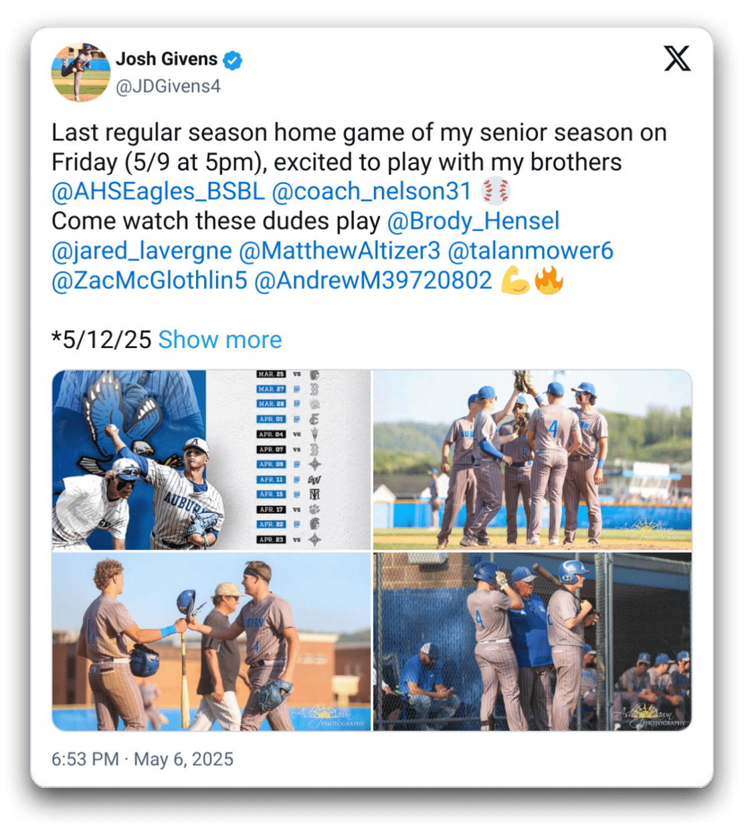744x838 pixels.
Task: Open the @AndrewM39720802 mention
Action: pyautogui.click(x=373, y=280)
